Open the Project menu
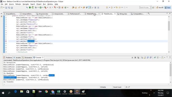Image resolution: width=172 pixels, height=97 pixels. pyautogui.click(x=39, y=4)
